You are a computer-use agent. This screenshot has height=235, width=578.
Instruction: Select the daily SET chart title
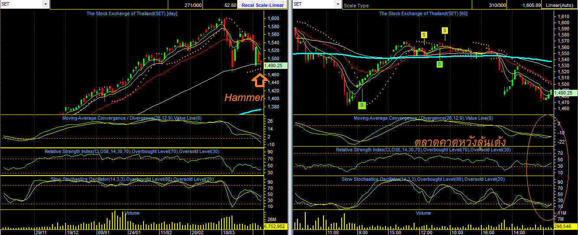(x=132, y=13)
